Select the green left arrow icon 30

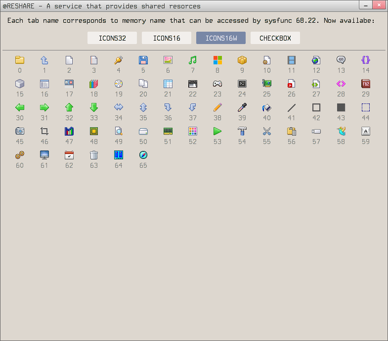click(20, 107)
